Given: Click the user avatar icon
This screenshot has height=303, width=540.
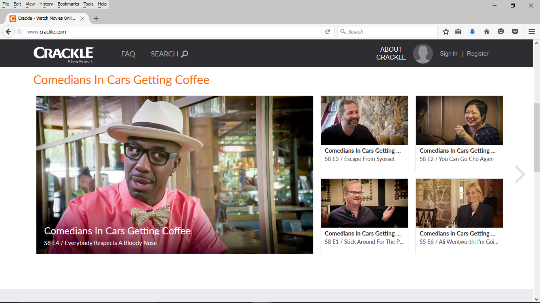Looking at the screenshot, I should point(423,54).
